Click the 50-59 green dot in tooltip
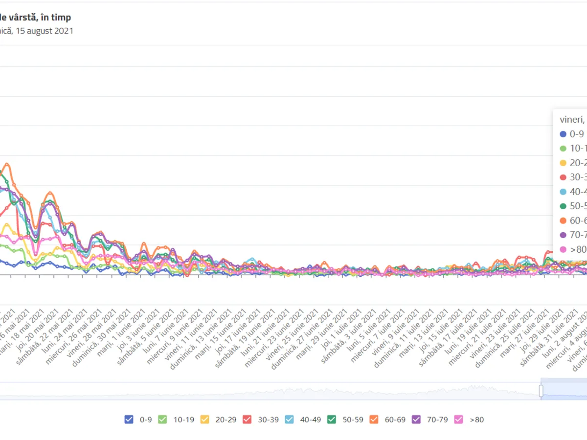 [563, 206]
